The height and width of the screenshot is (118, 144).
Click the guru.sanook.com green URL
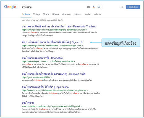36,77
